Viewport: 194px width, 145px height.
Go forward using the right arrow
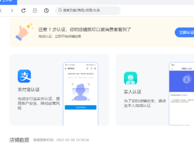12,10
